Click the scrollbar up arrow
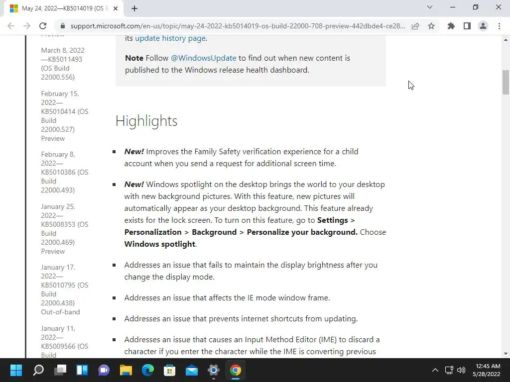 pos(506,40)
